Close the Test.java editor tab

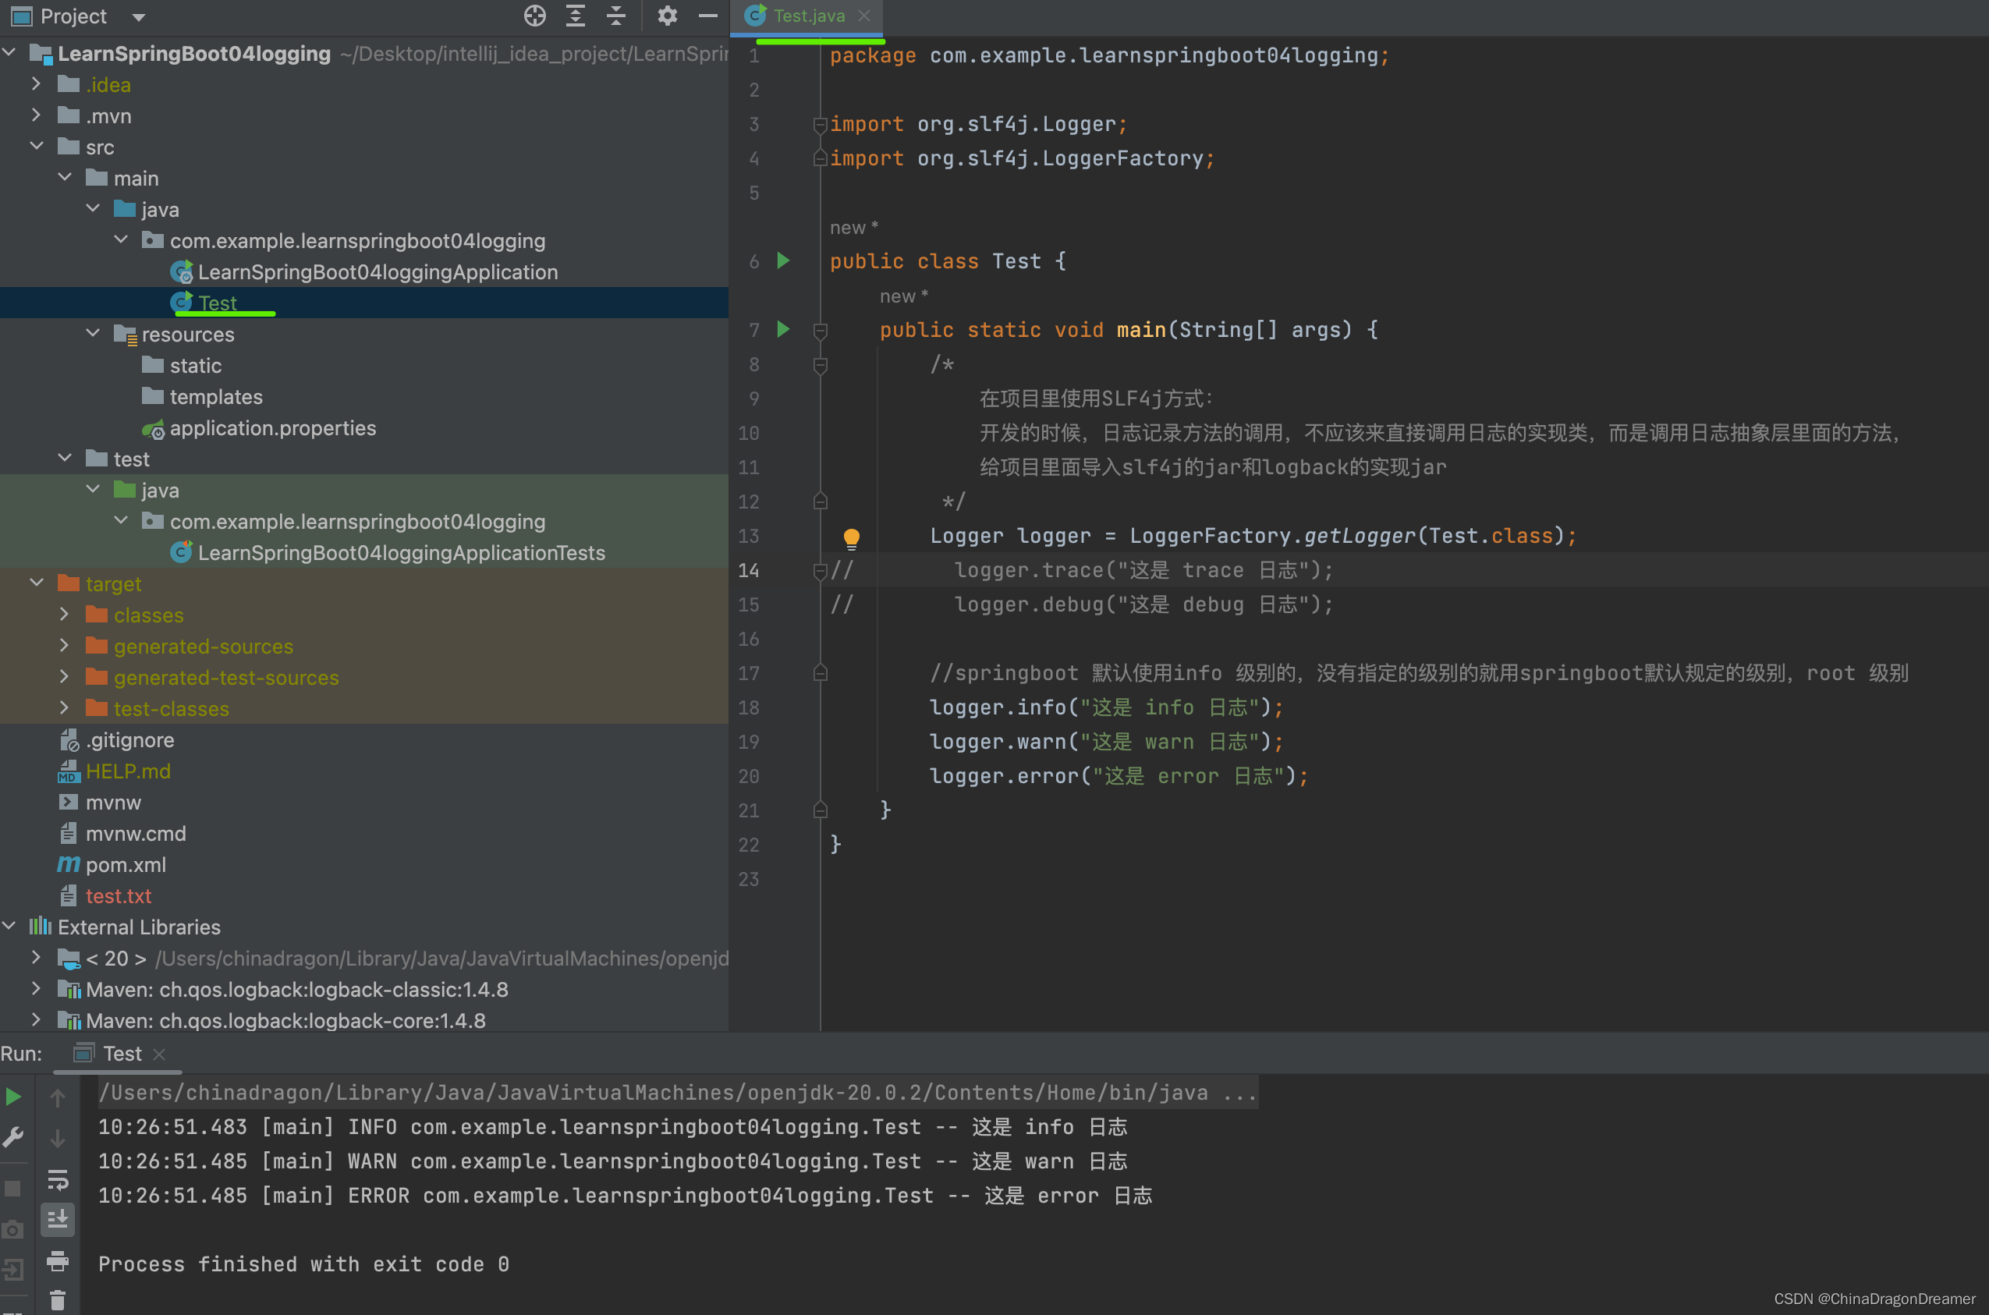(x=863, y=16)
